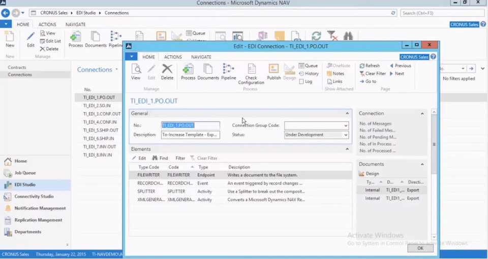Click back navigation arrow button

pyautogui.click(x=5, y=13)
